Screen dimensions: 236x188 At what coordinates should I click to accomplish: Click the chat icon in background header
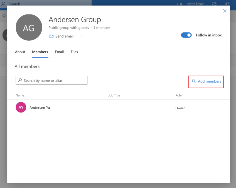click(x=214, y=4)
